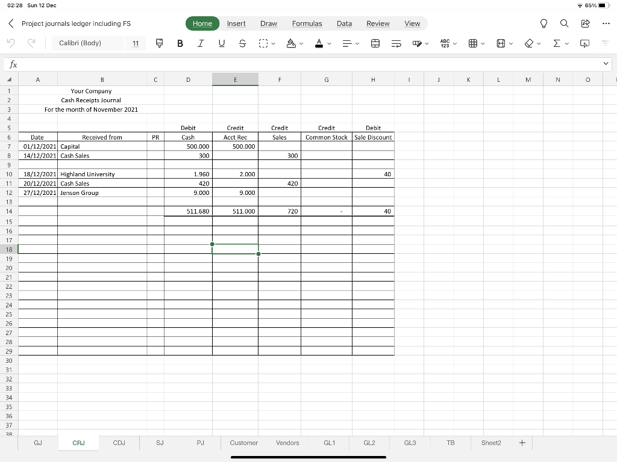Toggle bold formatting

(180, 43)
